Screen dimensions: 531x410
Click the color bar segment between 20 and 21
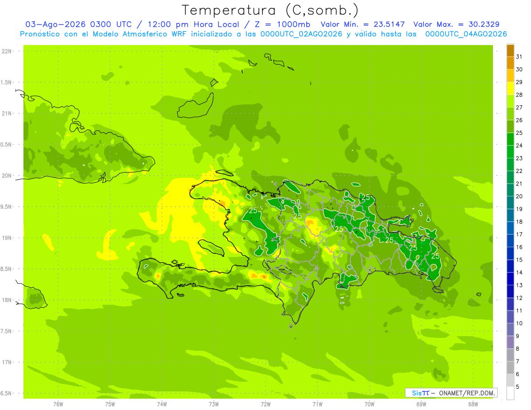510,190
